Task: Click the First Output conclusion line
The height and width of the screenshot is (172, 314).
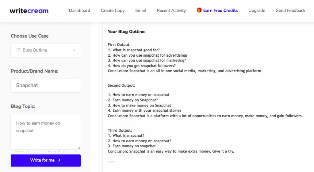Action: click(185, 71)
